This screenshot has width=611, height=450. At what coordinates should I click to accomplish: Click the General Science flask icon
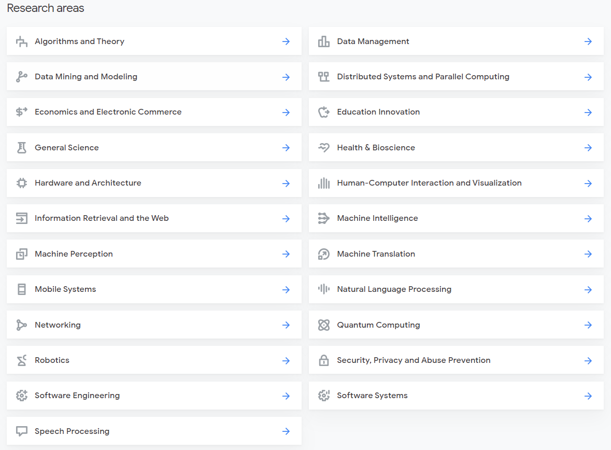(x=21, y=148)
